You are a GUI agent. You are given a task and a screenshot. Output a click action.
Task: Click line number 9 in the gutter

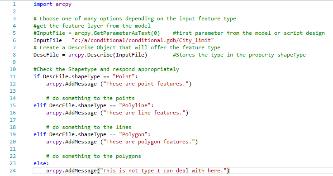tap(14, 62)
